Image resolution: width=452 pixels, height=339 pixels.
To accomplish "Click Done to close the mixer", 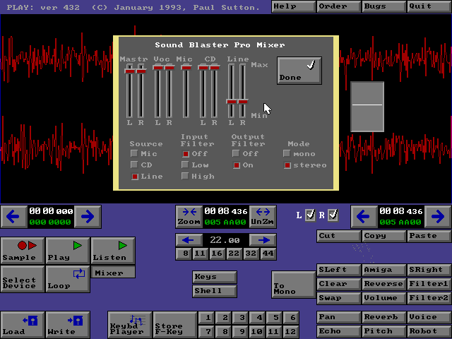I will (x=299, y=71).
